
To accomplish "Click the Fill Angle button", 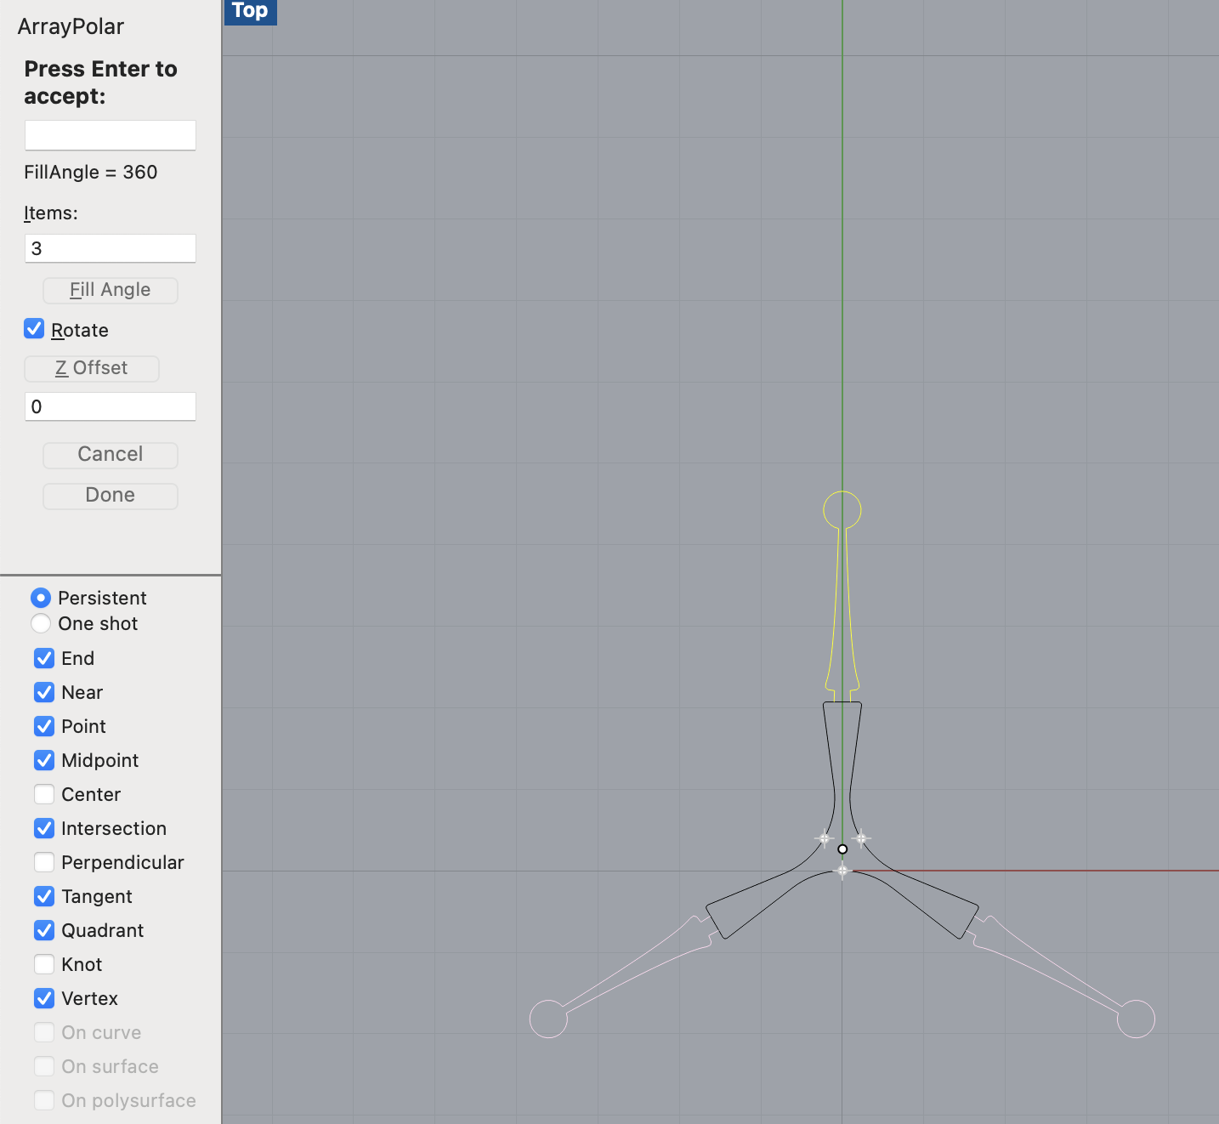I will (x=110, y=290).
